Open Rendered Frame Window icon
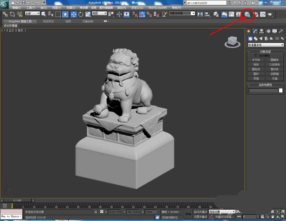Viewport: 286px width, 221px height. (263, 14)
